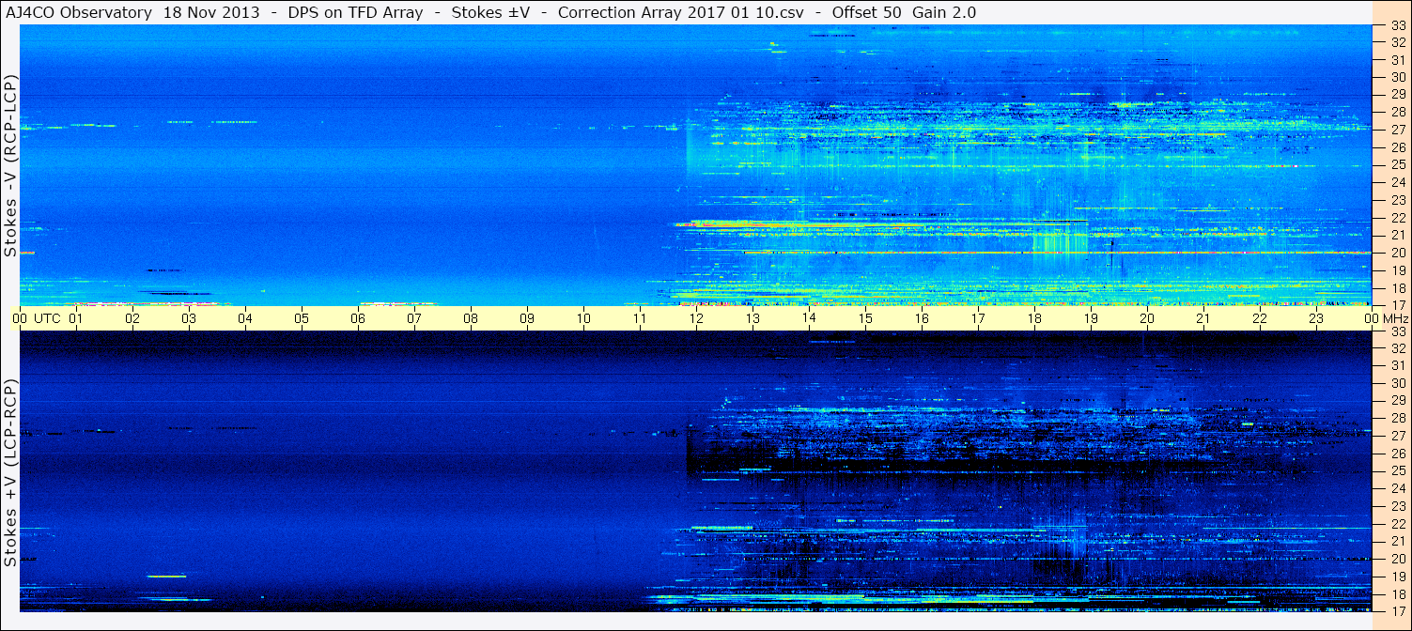Select 19 MHz tick in Stokes -V panel
Screen dimensions: 1412x631
coord(1398,270)
